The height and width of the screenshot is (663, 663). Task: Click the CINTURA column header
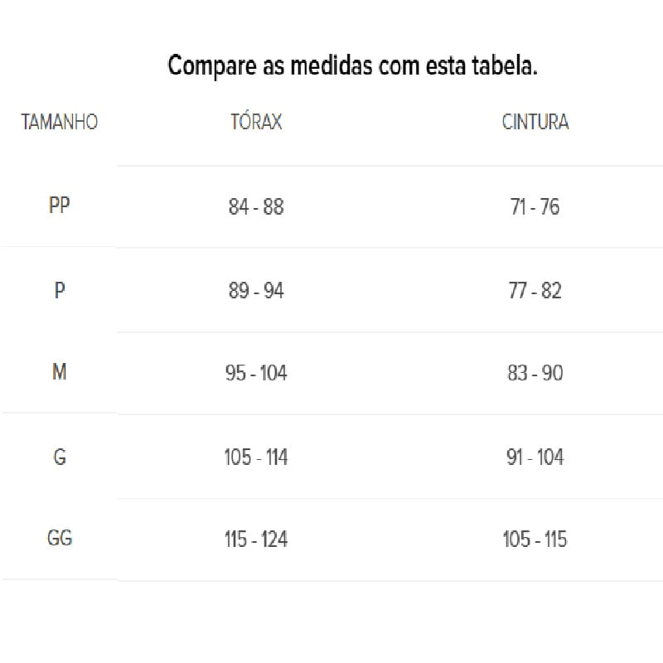535,122
